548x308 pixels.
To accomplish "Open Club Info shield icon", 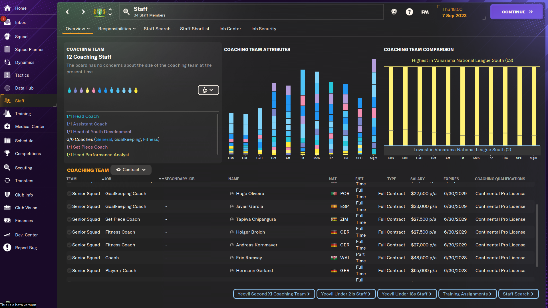I will [x=7, y=195].
